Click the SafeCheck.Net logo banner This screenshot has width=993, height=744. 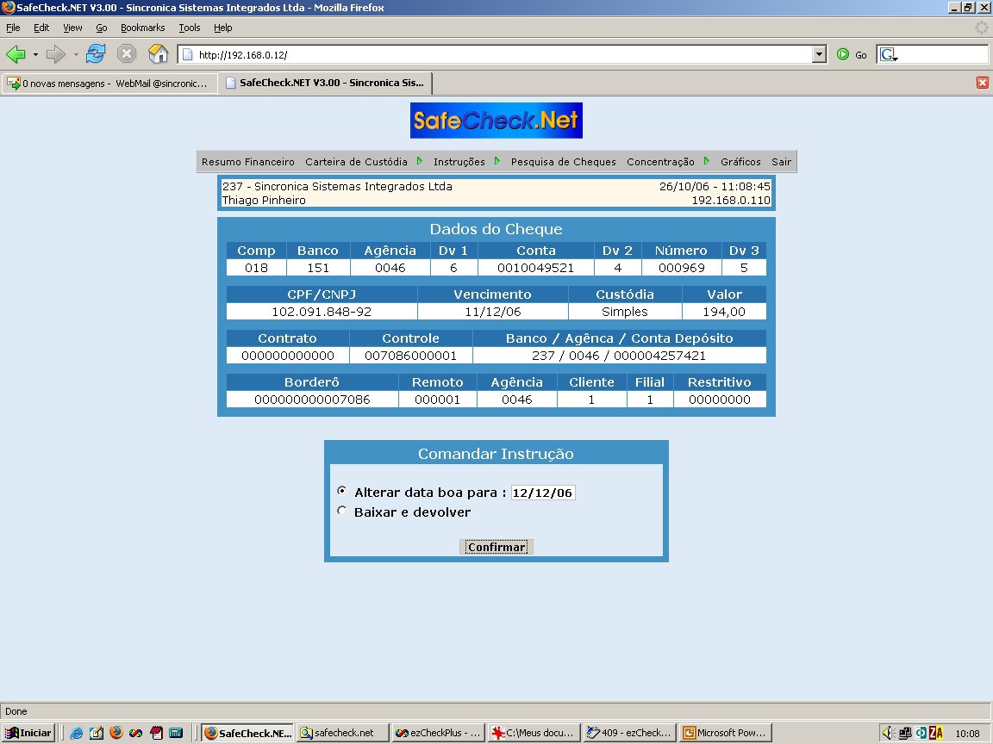[496, 121]
